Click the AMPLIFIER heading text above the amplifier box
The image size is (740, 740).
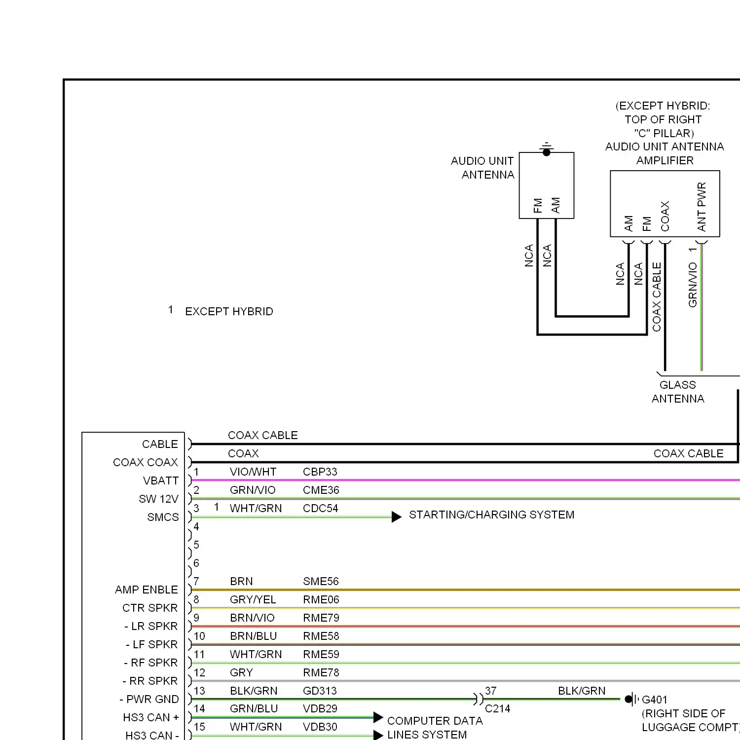(665, 160)
